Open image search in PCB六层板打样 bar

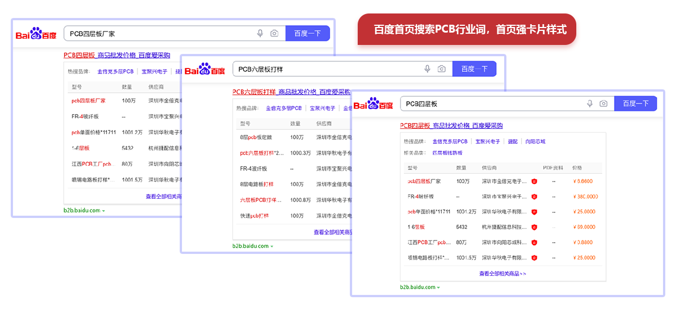(442, 69)
